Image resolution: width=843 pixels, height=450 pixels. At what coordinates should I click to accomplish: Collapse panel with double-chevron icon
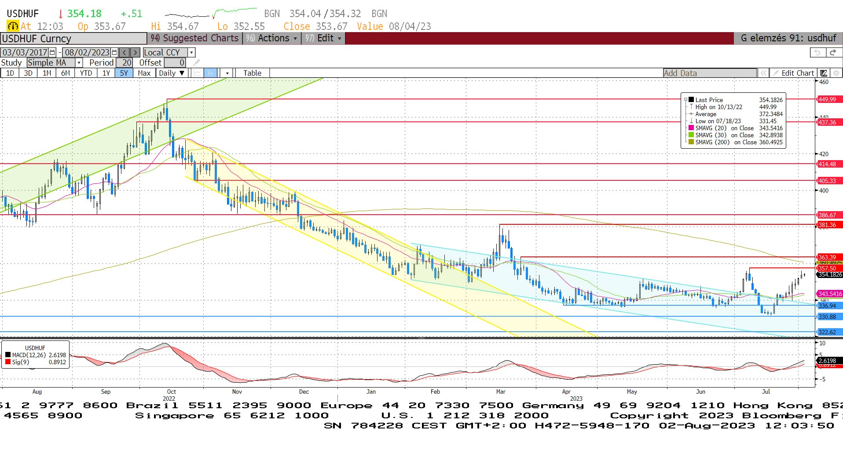[763, 73]
